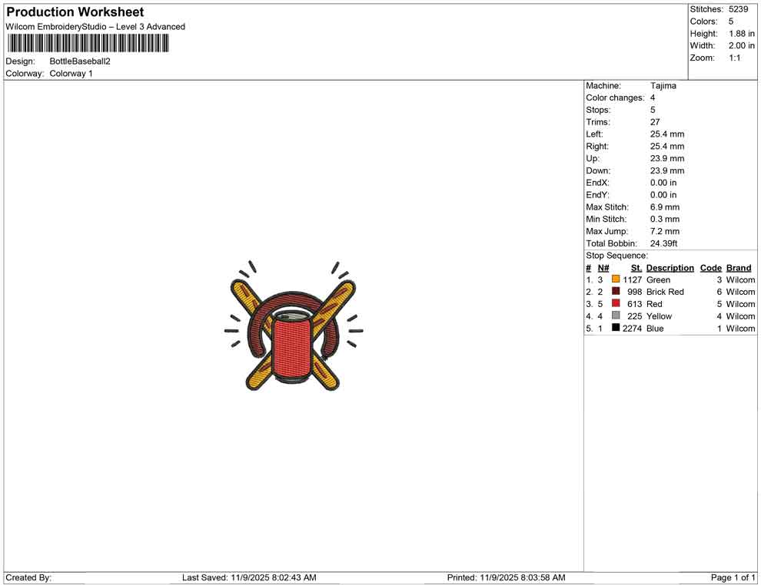Click the Min Stitch value 0.3 mm
The image size is (761, 585).
665,219
